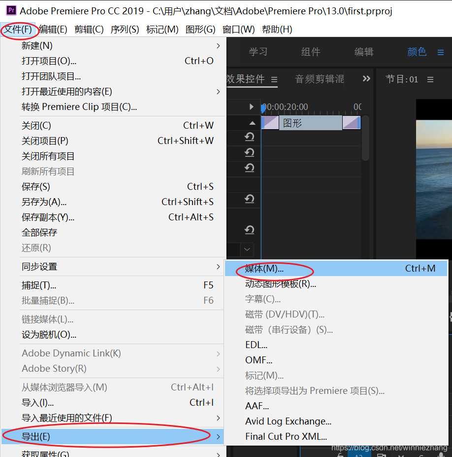Open the 文件(F) menu
This screenshot has width=452, height=457.
click(18, 30)
